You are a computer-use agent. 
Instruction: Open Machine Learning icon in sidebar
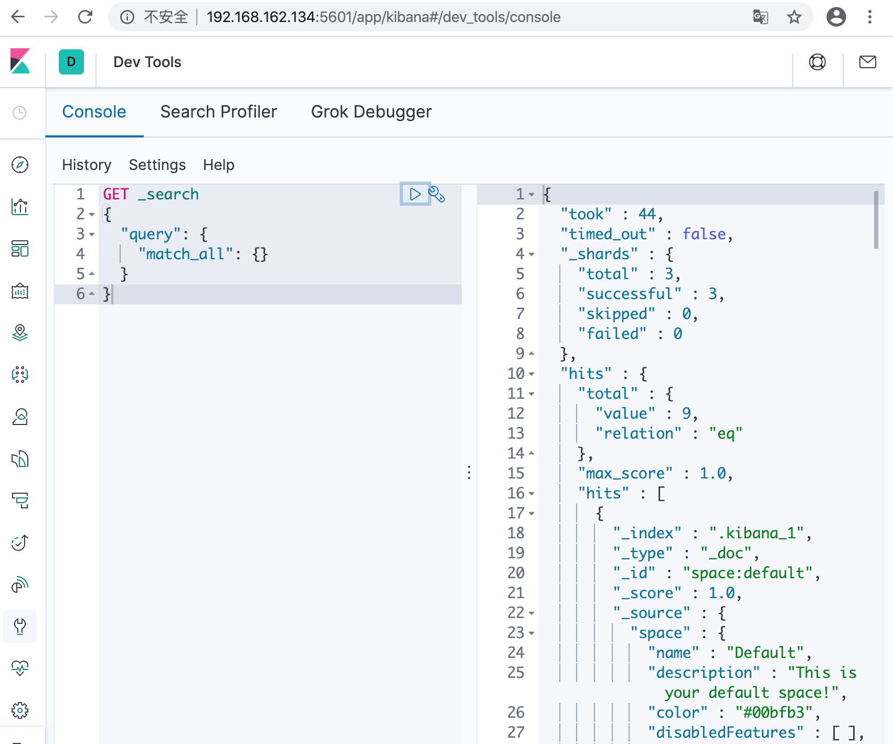pyautogui.click(x=20, y=375)
